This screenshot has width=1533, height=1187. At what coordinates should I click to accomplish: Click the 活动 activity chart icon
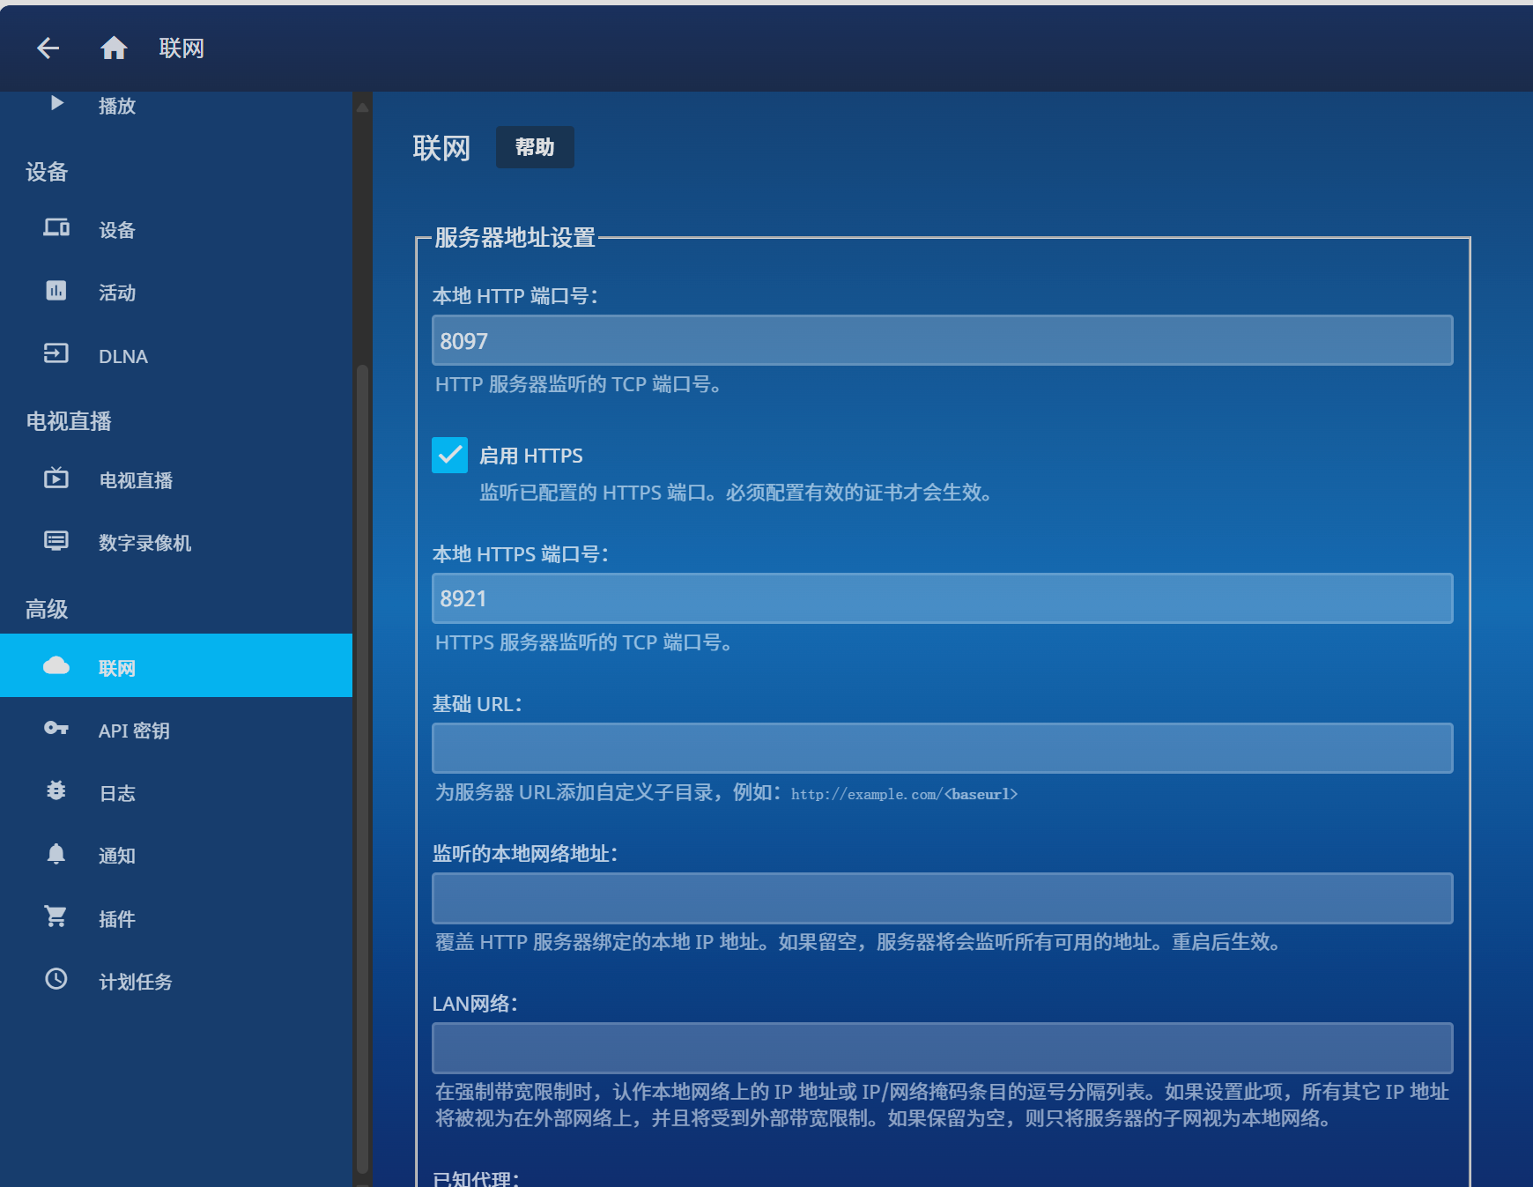point(56,291)
